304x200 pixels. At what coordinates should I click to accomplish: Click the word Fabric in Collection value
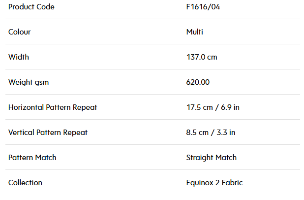[232, 183]
